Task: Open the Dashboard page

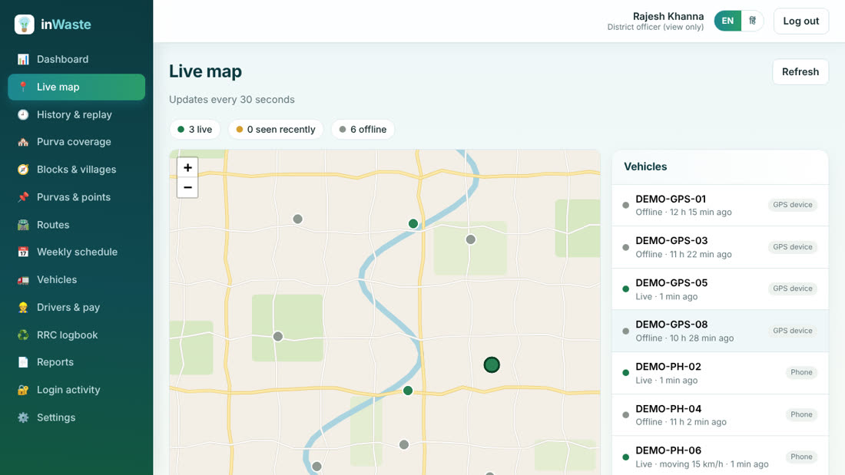Action: 77,59
